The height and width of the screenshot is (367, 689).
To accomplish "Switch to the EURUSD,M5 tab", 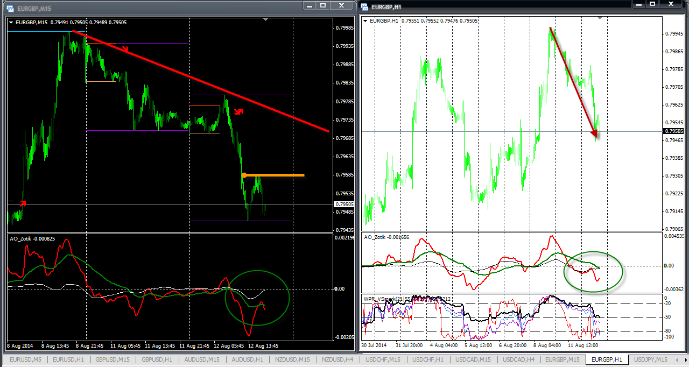I will click(25, 359).
